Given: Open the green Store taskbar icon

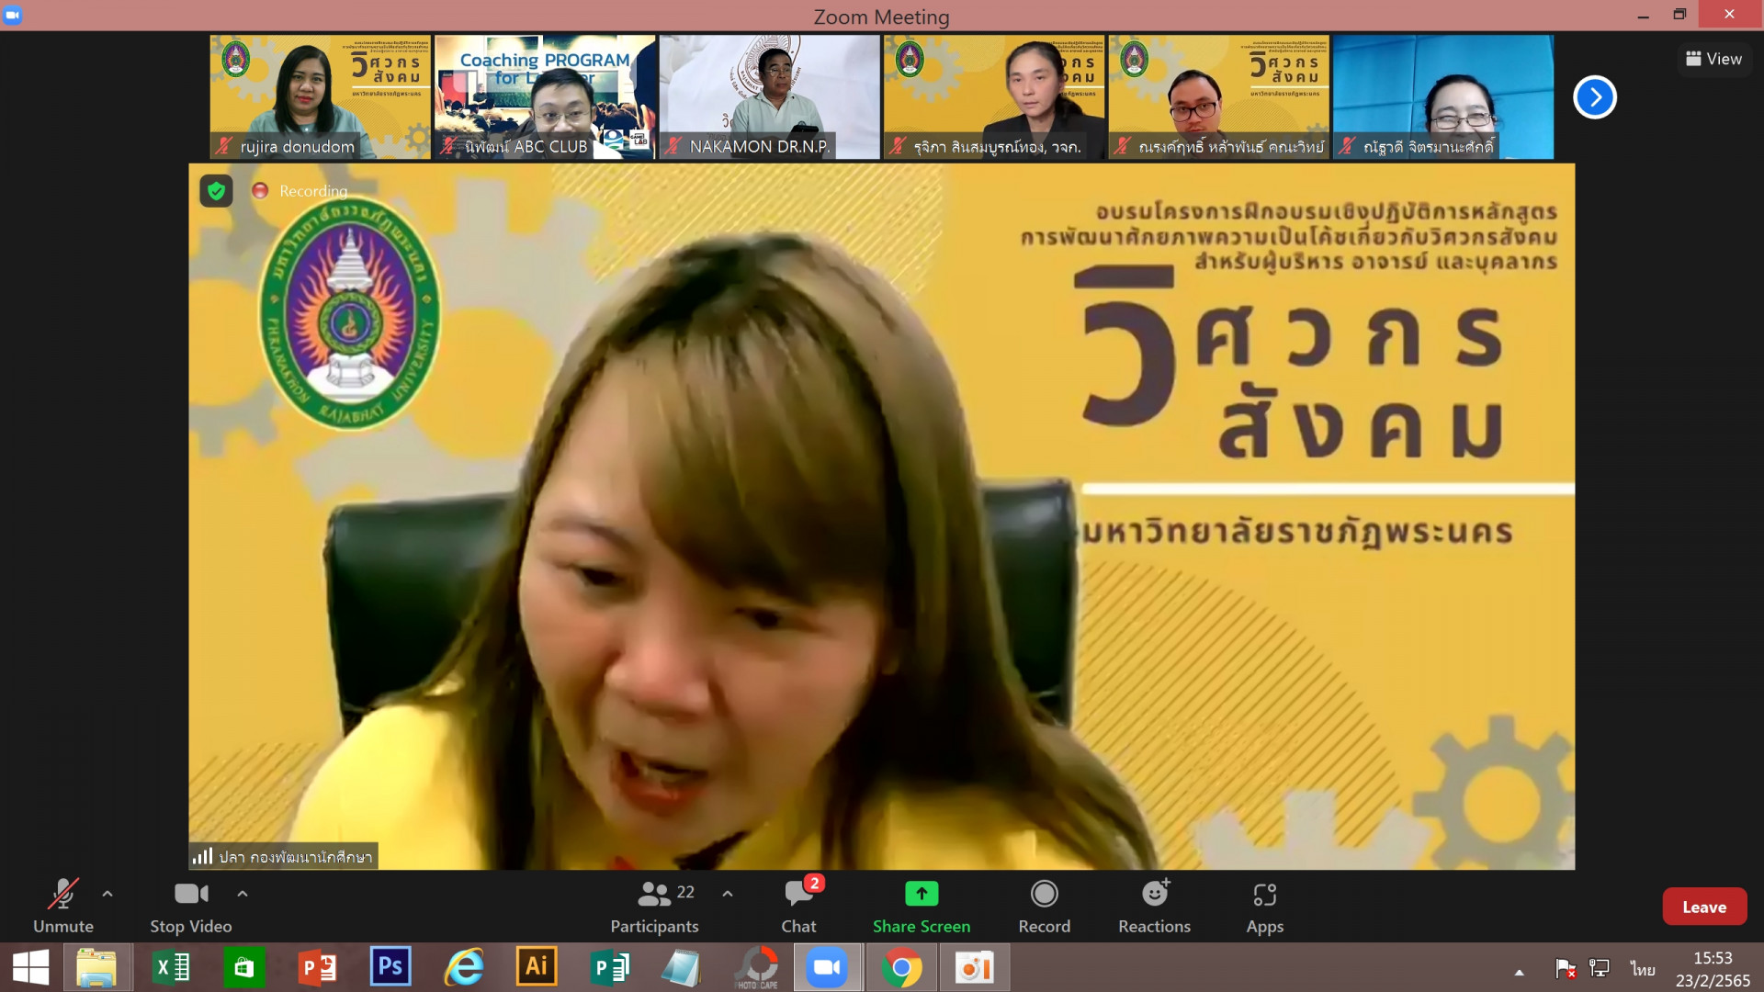Looking at the screenshot, I should (x=243, y=967).
